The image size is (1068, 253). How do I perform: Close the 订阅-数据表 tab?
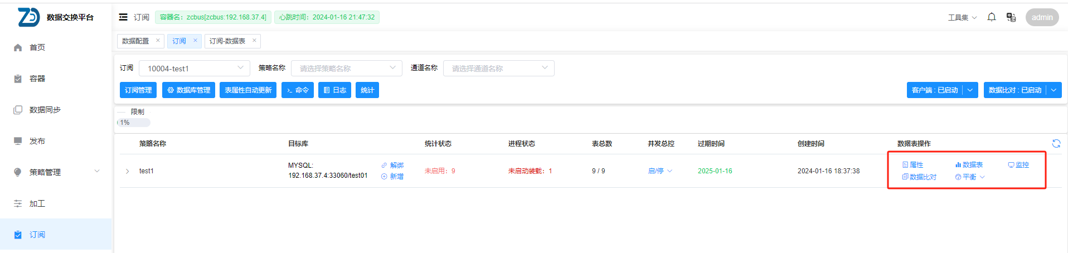pyautogui.click(x=254, y=40)
